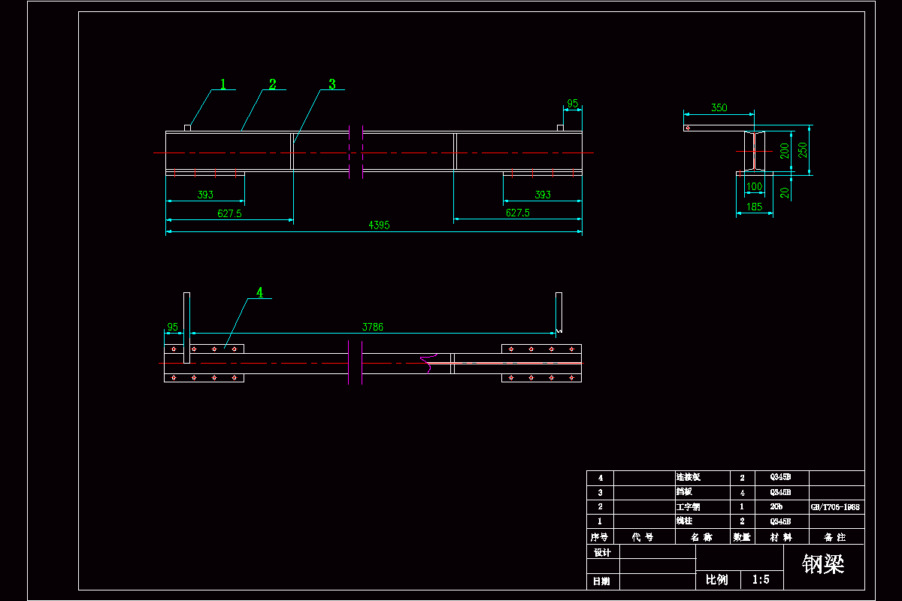Image resolution: width=902 pixels, height=601 pixels.
Task: Select the 185 dimension under the section view
Action: [755, 206]
